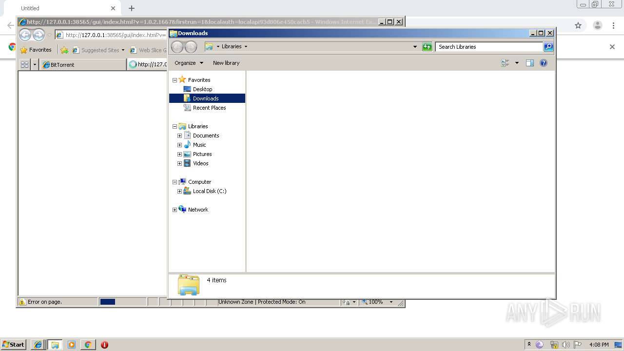The image size is (624, 351).
Task: Click Windows Explorer taskbar icon
Action: (x=55, y=345)
